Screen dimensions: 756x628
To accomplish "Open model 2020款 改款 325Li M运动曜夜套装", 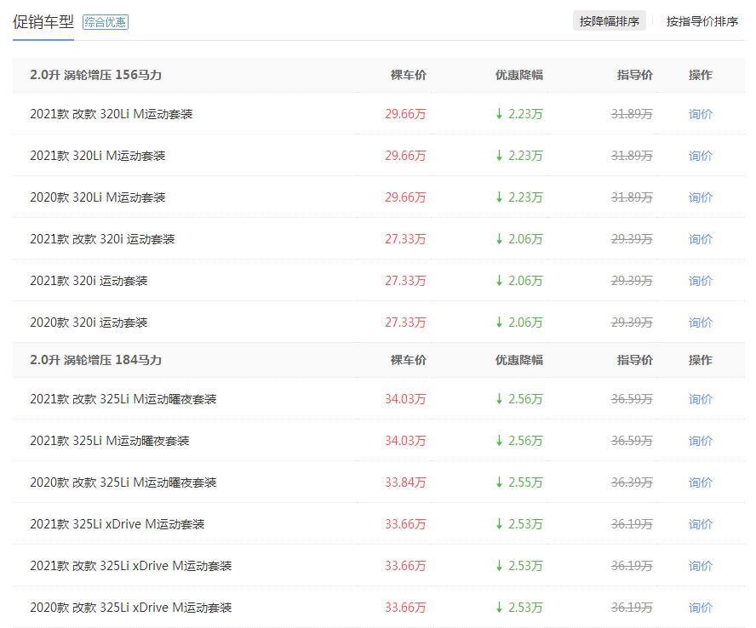I will coord(123,482).
